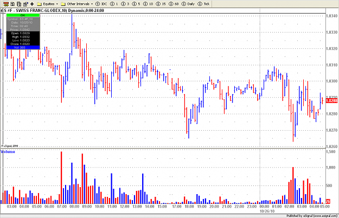Switch to the 3-minute interval
The height and width of the screenshot is (218, 339).
[x=125, y=4]
